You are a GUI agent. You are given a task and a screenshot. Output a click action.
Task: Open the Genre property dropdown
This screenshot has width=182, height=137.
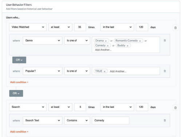[x=43, y=40]
